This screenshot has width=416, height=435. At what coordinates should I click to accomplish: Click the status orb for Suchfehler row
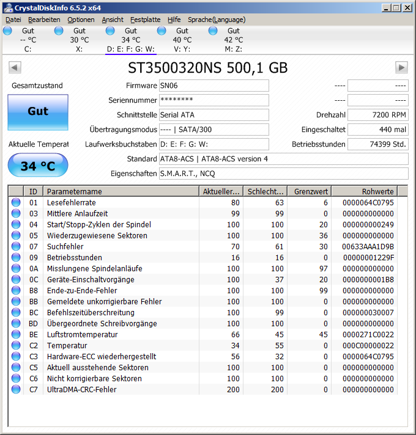click(16, 246)
